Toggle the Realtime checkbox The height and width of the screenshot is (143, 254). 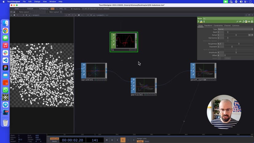coord(72,9)
